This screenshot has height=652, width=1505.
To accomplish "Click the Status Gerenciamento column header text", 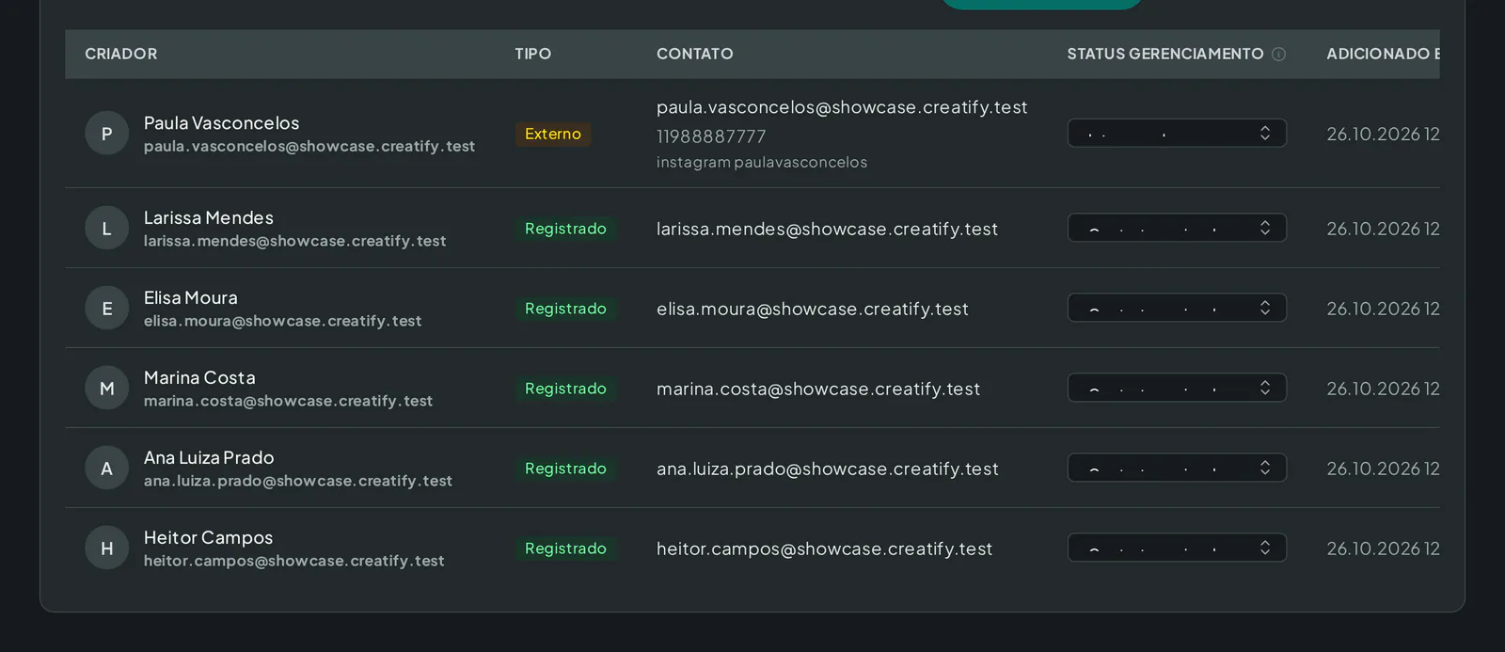I will tap(1165, 54).
